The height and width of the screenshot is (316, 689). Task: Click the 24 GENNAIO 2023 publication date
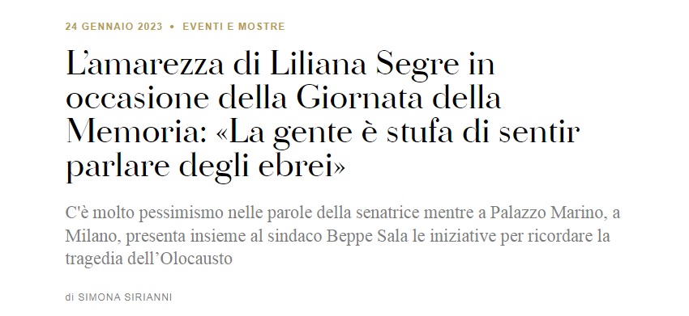[113, 27]
